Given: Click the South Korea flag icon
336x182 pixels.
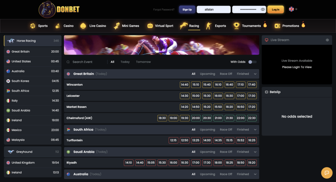Looking at the screenshot, I should [8, 81].
